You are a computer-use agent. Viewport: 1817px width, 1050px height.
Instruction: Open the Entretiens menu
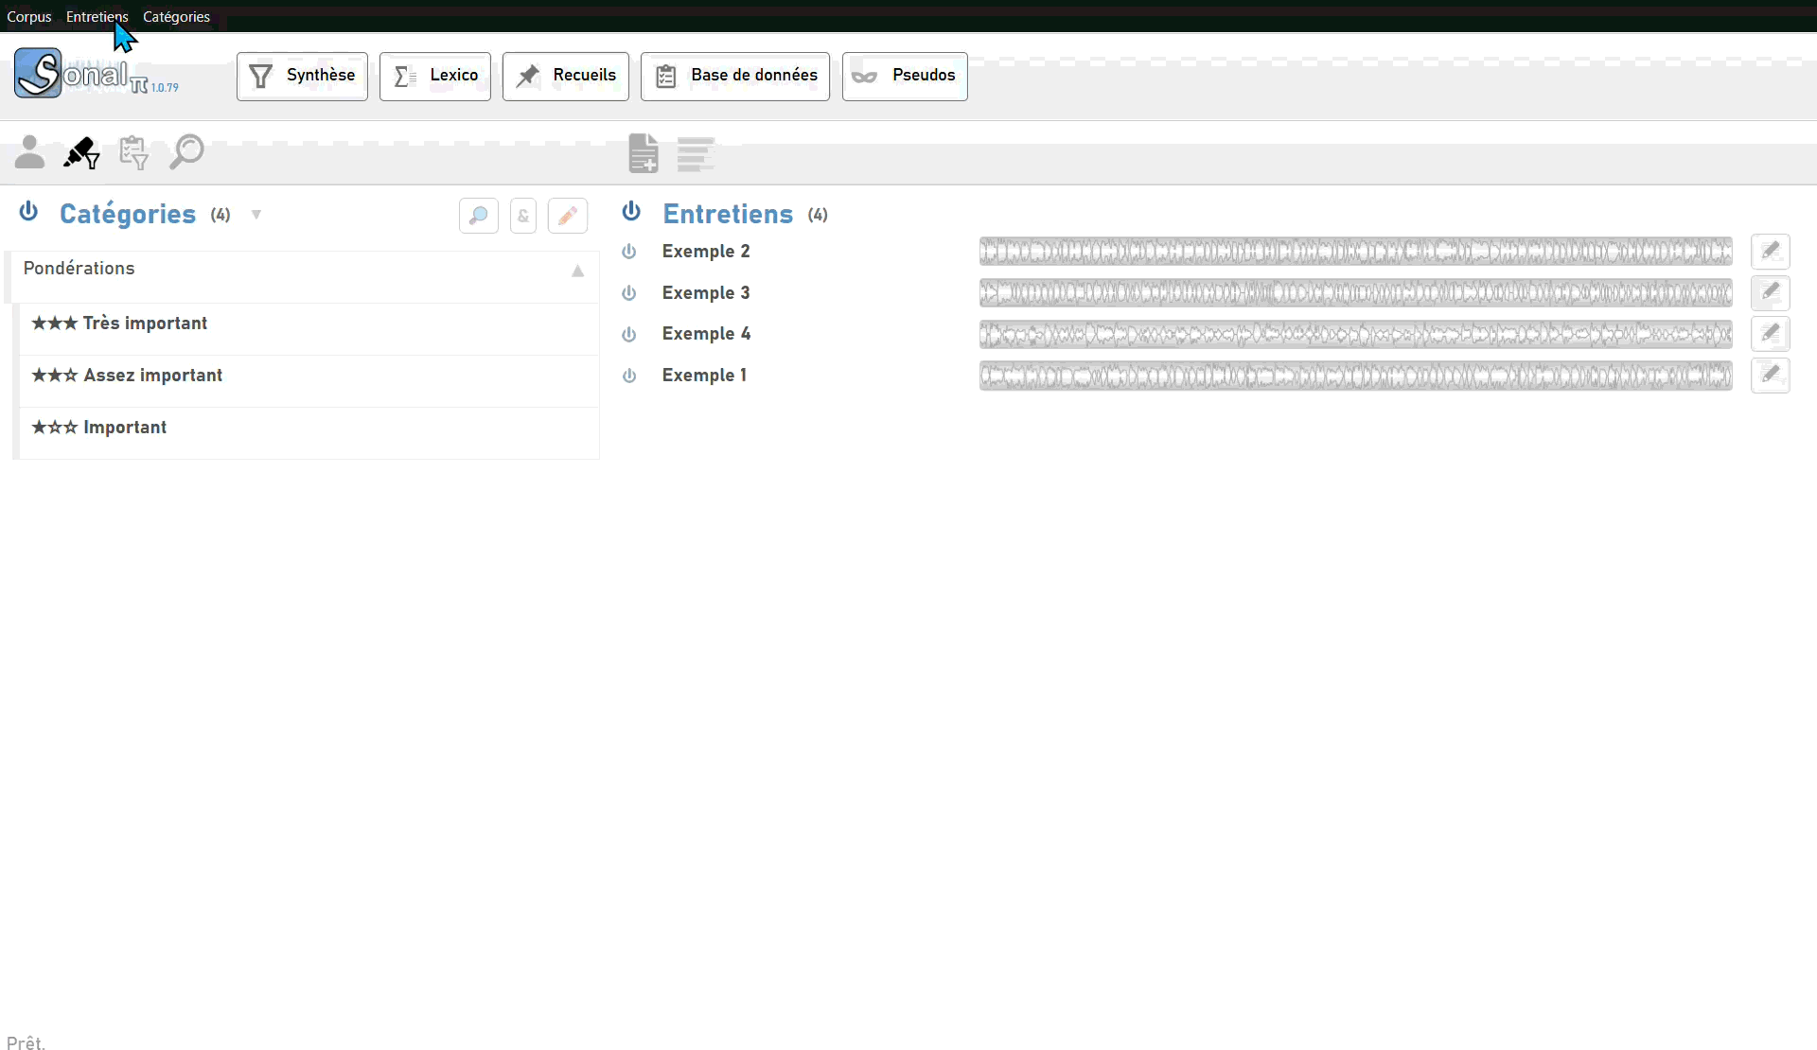(97, 16)
